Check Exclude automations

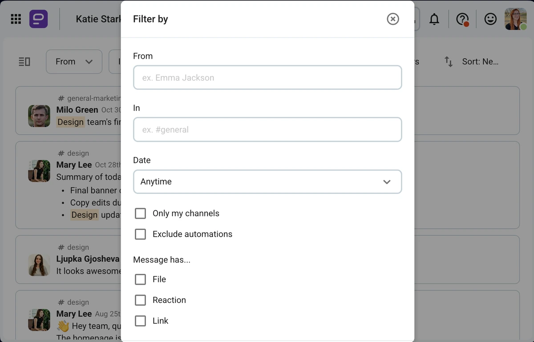click(140, 234)
